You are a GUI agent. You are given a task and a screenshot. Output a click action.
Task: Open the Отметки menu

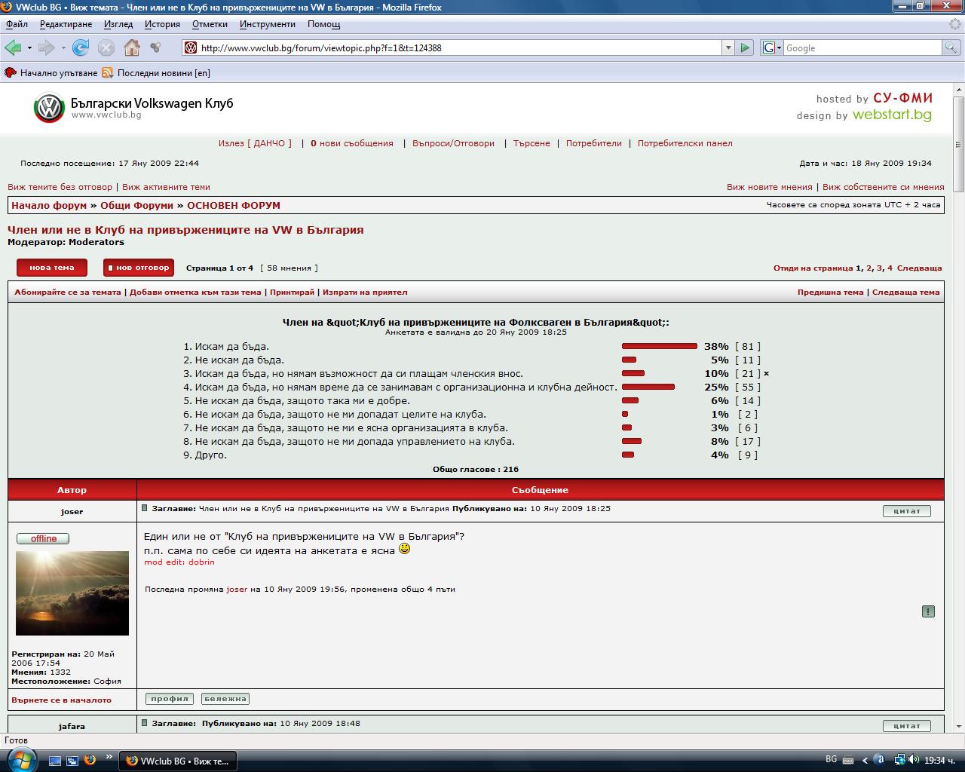[x=210, y=24]
